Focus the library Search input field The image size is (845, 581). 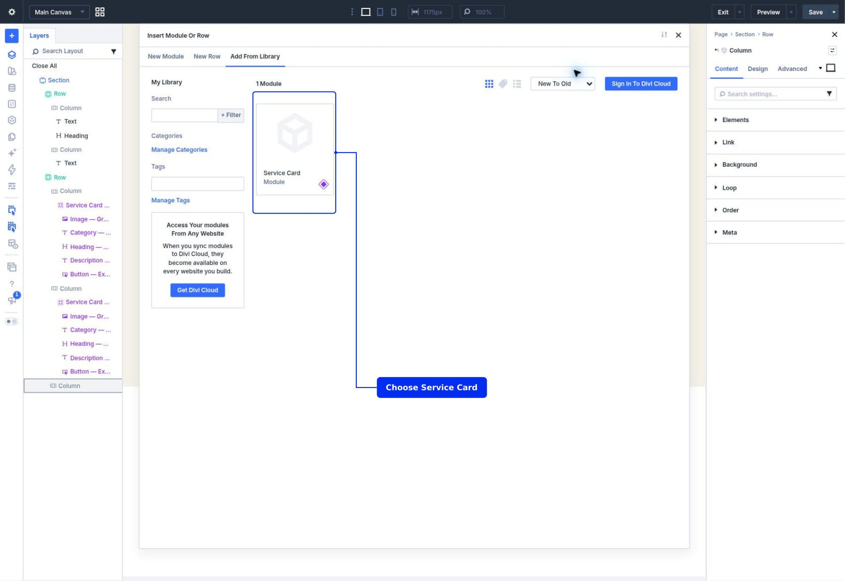tap(184, 115)
